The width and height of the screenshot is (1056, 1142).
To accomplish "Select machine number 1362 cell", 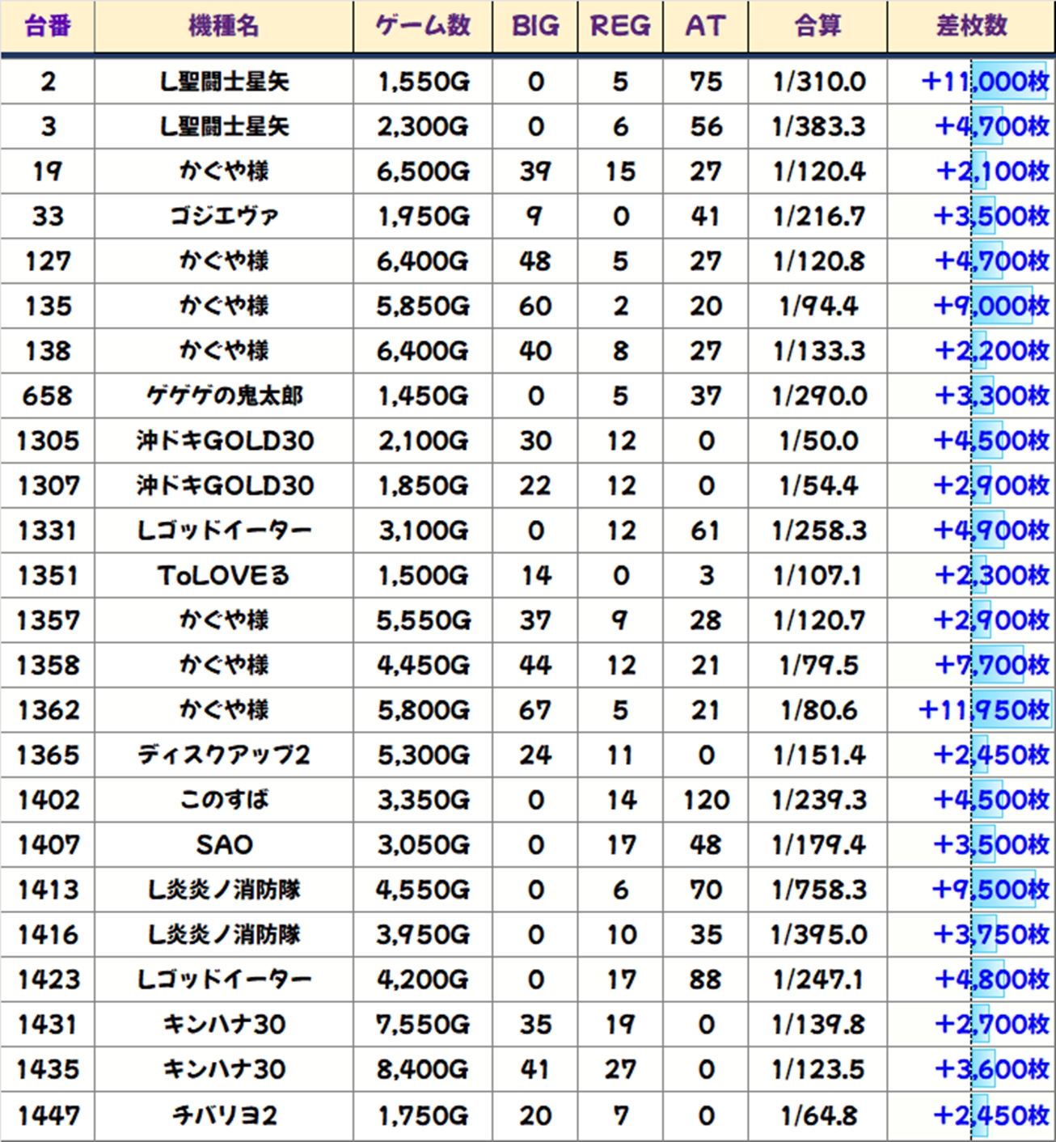I will click(x=48, y=710).
